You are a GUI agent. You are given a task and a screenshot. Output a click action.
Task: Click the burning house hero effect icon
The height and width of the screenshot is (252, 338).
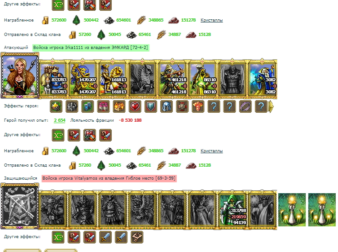[x=119, y=106]
